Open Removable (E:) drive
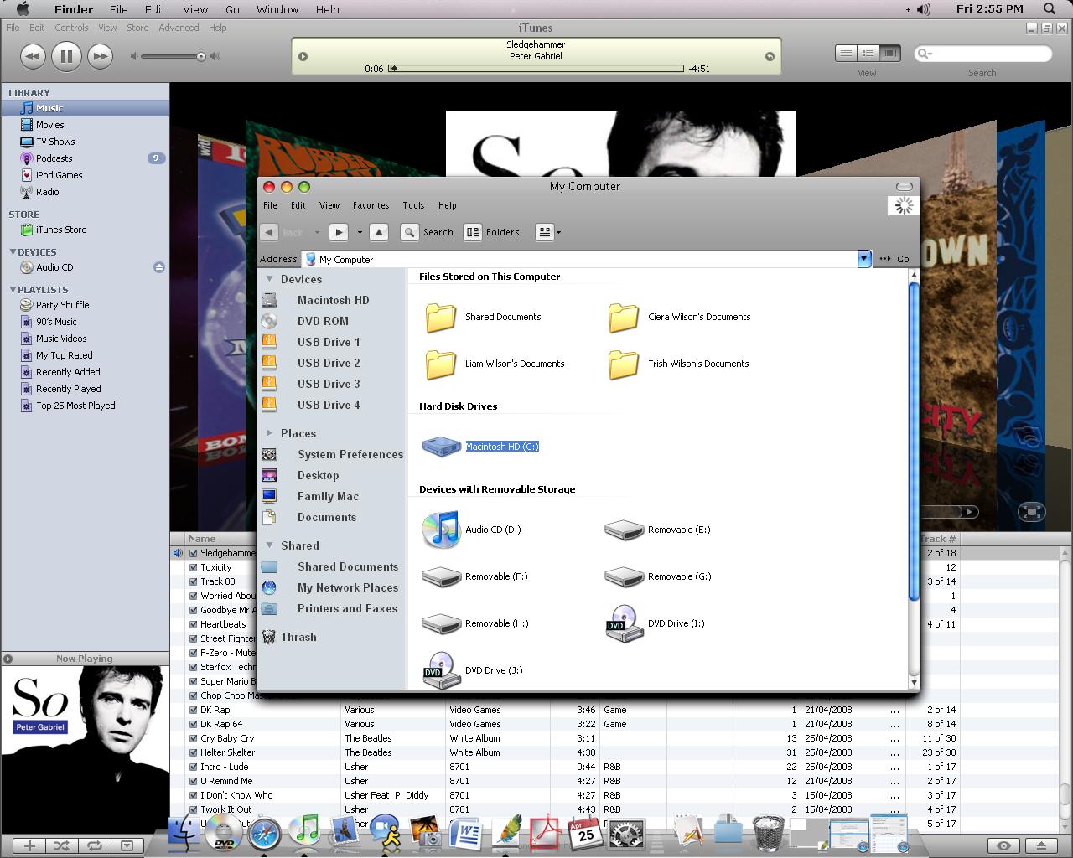Screen dimensions: 1073x858 coord(624,530)
